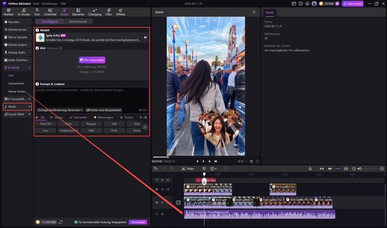Switch to the Grundlegend tab
387x228 pixels.
tap(50, 22)
